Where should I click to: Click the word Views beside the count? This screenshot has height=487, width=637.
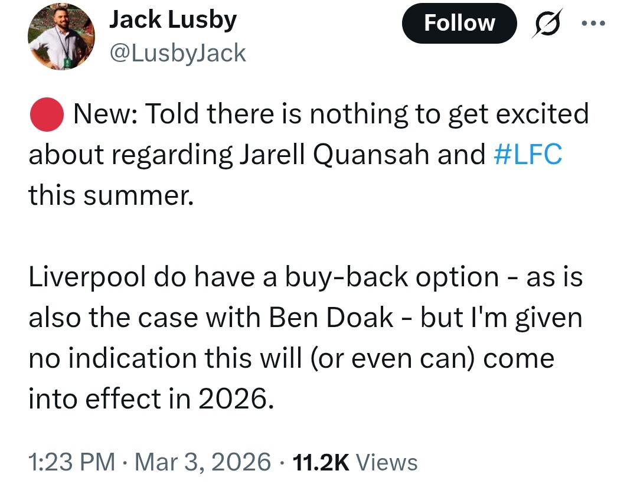click(x=387, y=462)
